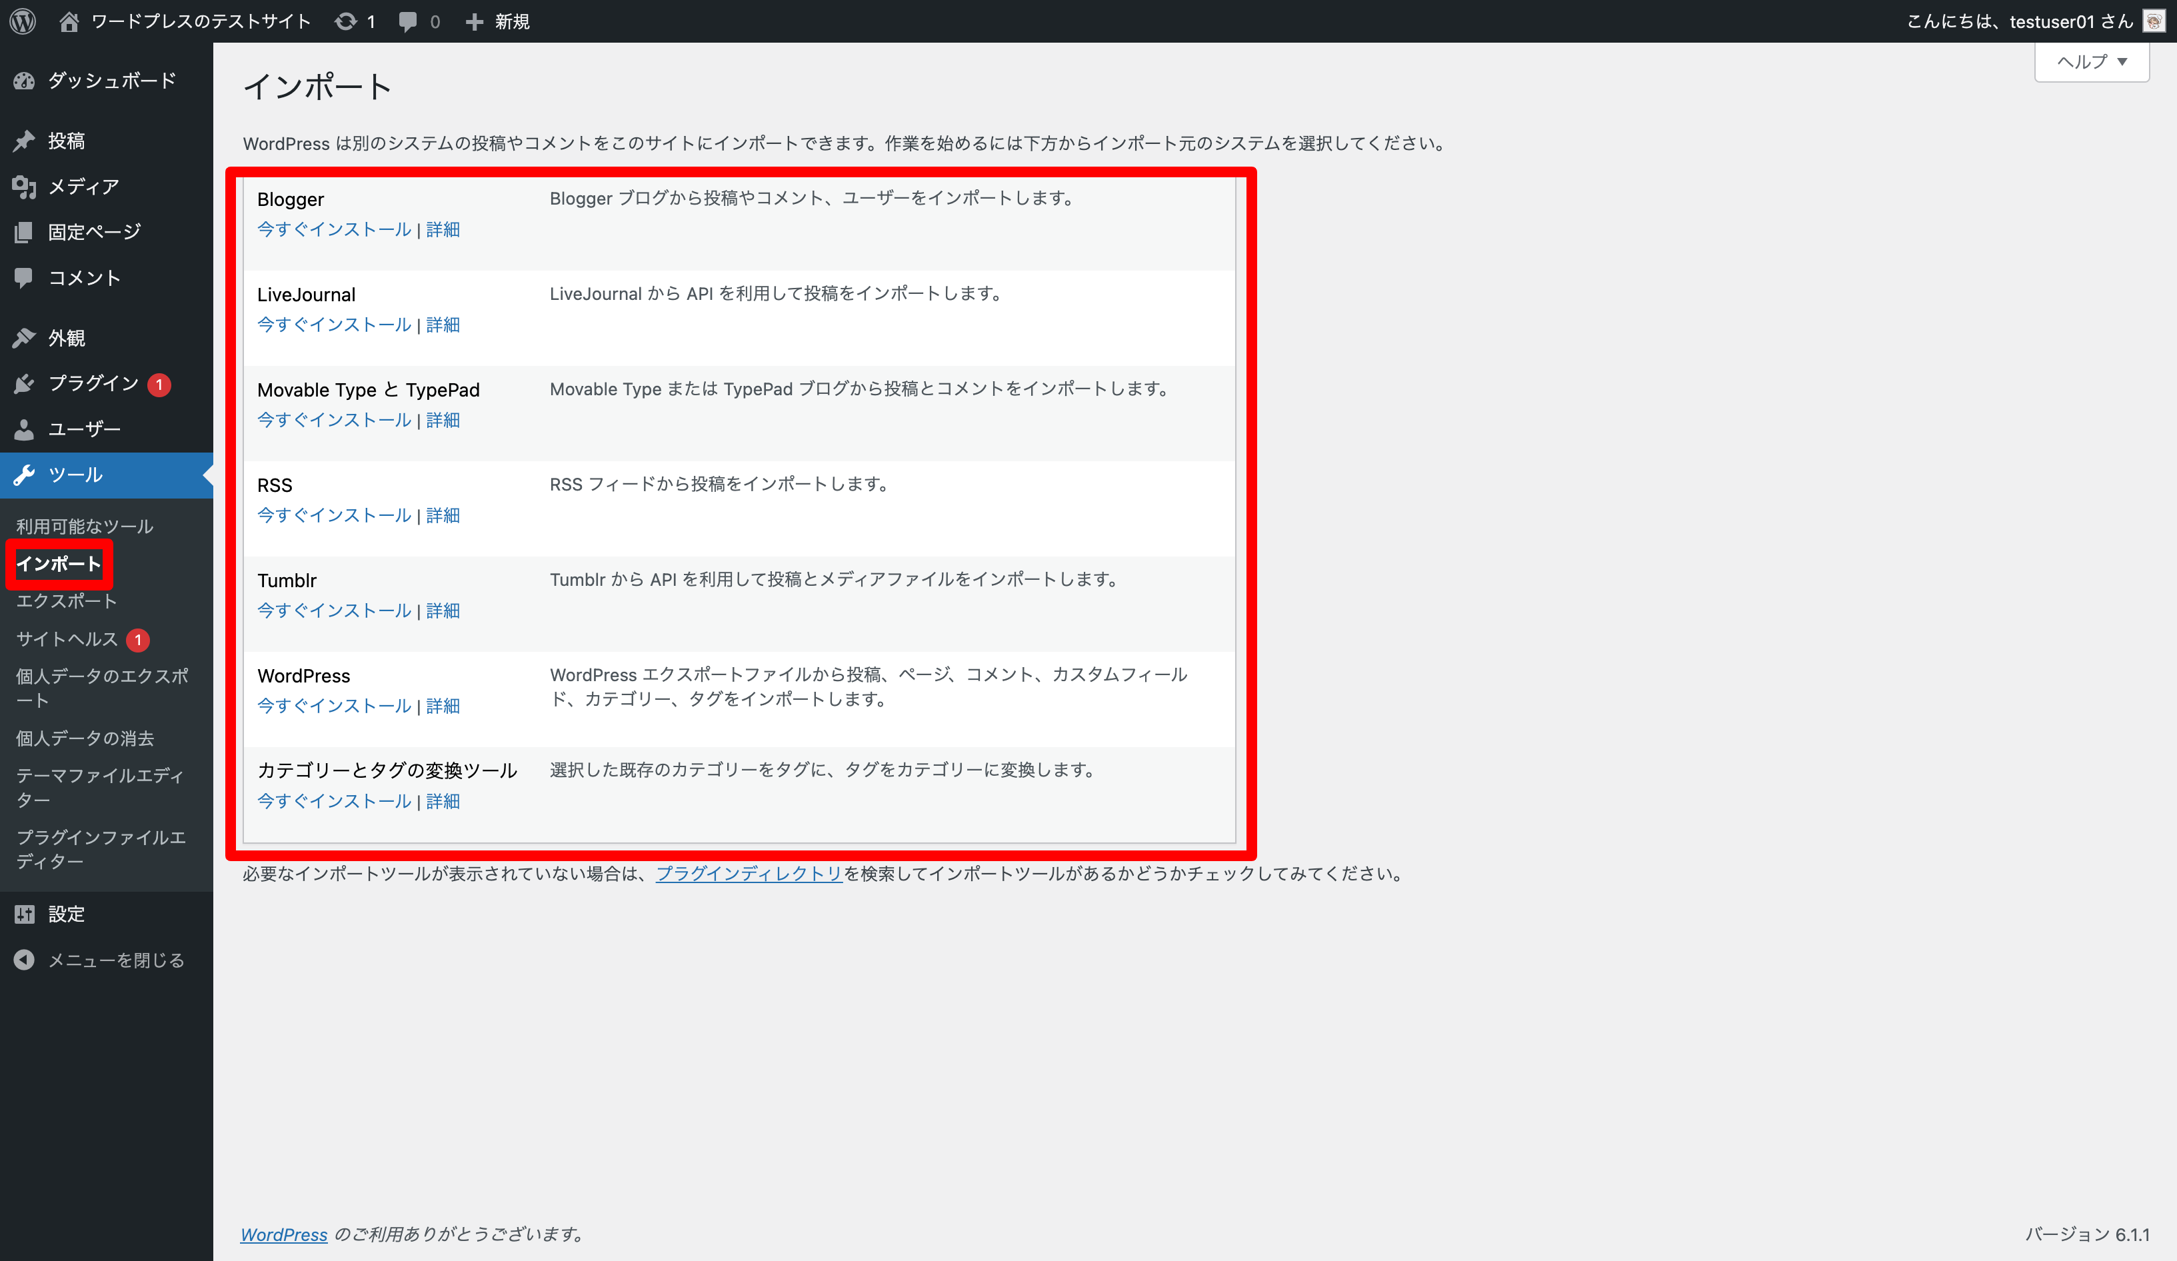The height and width of the screenshot is (1261, 2177).
Task: Click the プラグイン plug icon
Action: click(x=24, y=383)
